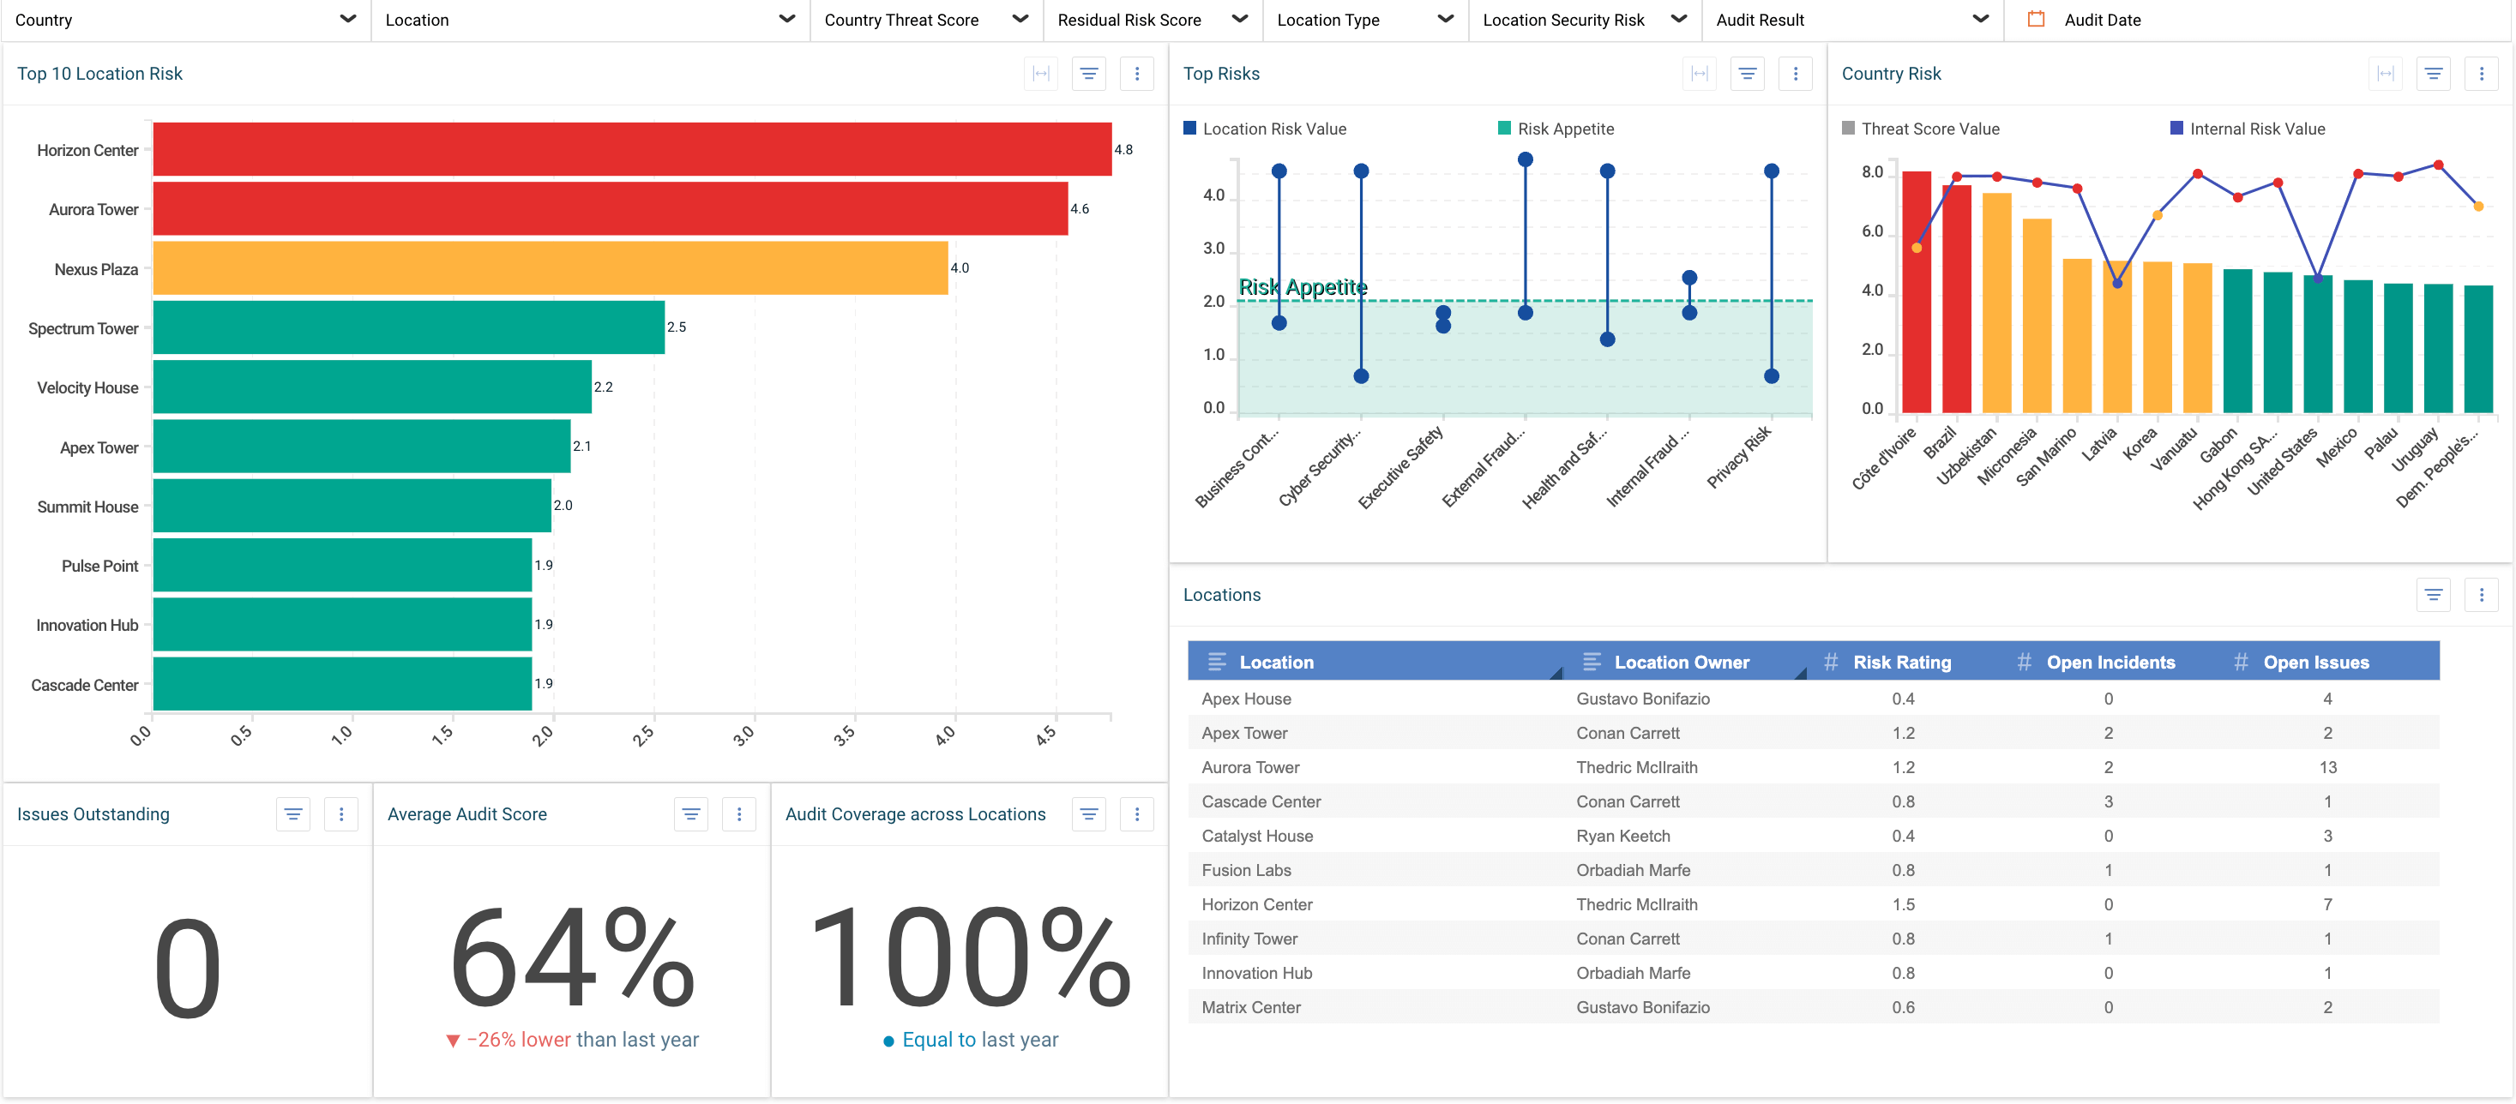2516x1104 pixels.
Task: Expand the Country filter dropdown
Action: click(x=347, y=20)
